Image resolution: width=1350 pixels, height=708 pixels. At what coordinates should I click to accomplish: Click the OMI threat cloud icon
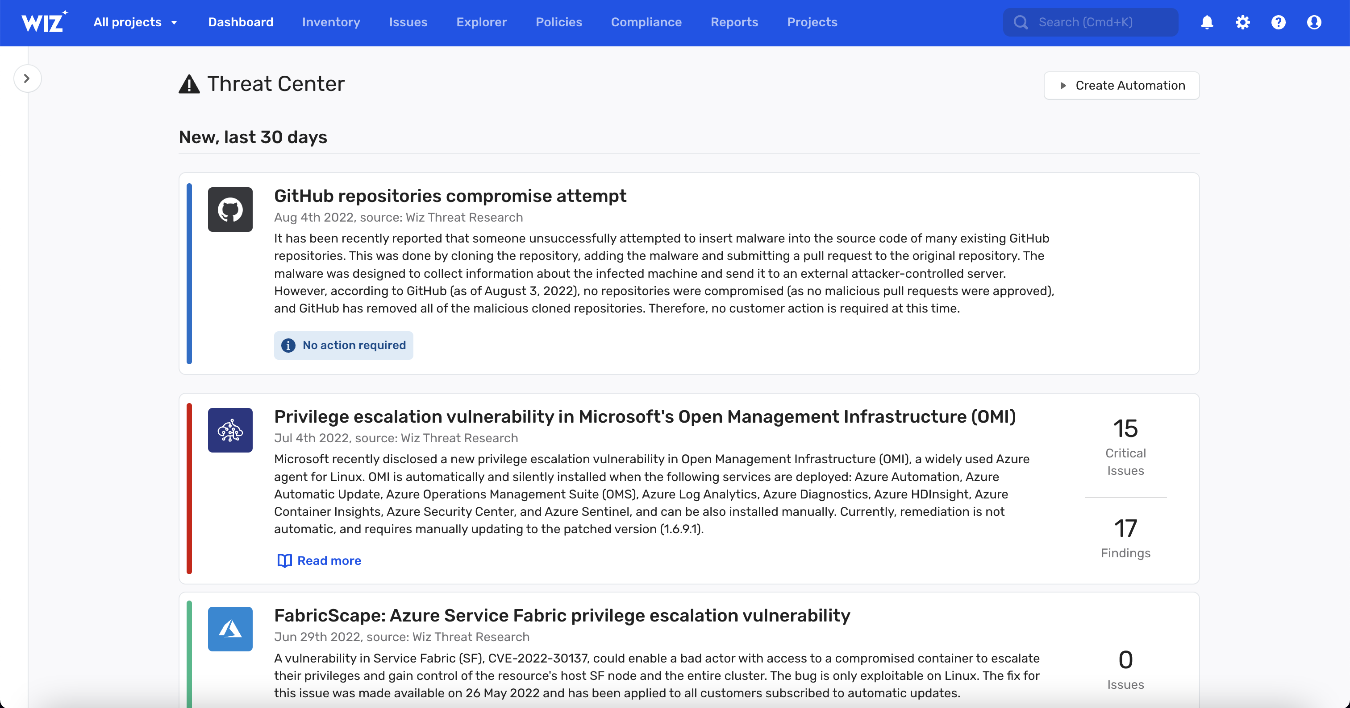click(230, 430)
